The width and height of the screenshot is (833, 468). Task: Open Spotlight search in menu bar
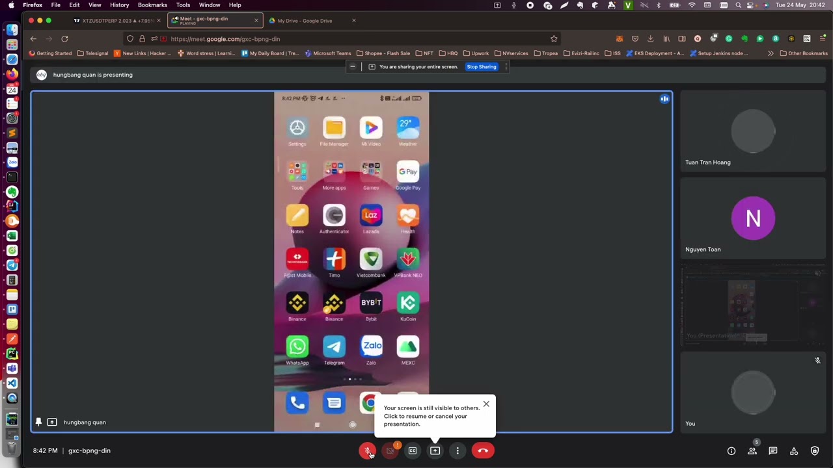click(x=739, y=5)
